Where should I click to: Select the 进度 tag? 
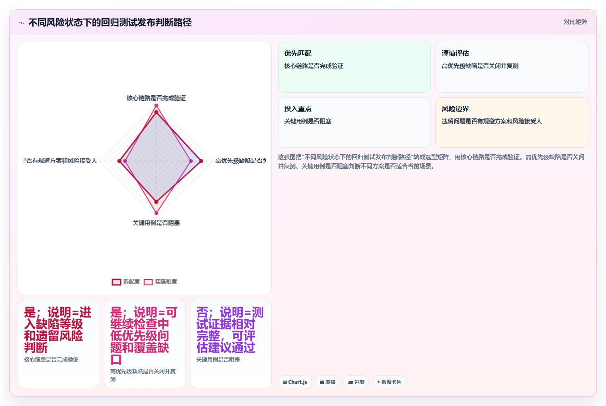356,382
